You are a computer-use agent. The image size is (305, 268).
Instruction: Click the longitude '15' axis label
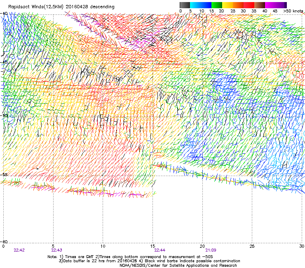(152, 246)
